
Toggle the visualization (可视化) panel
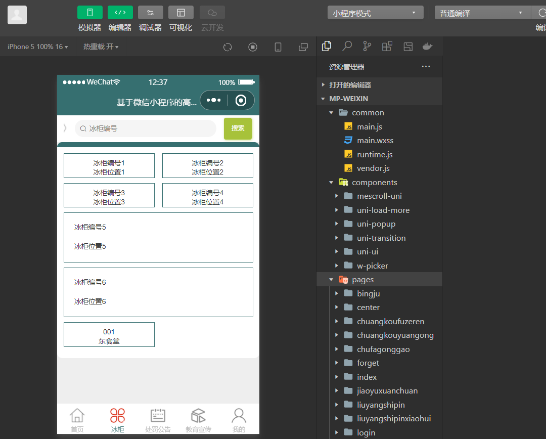[180, 13]
